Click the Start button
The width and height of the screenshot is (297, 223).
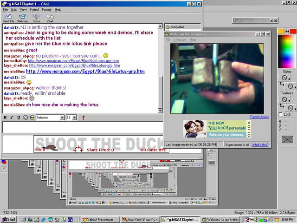[x=8, y=219]
